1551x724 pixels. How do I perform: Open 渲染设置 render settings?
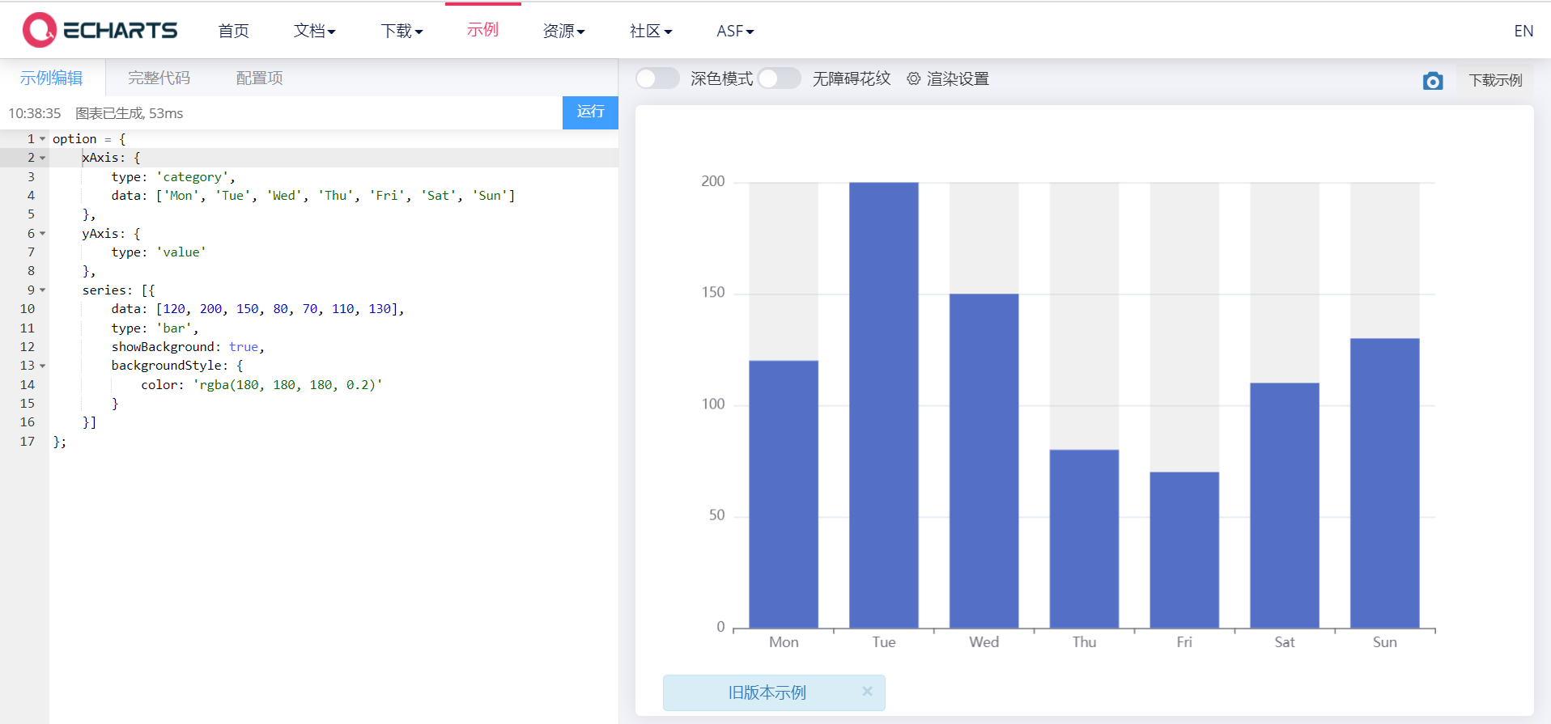[x=958, y=78]
